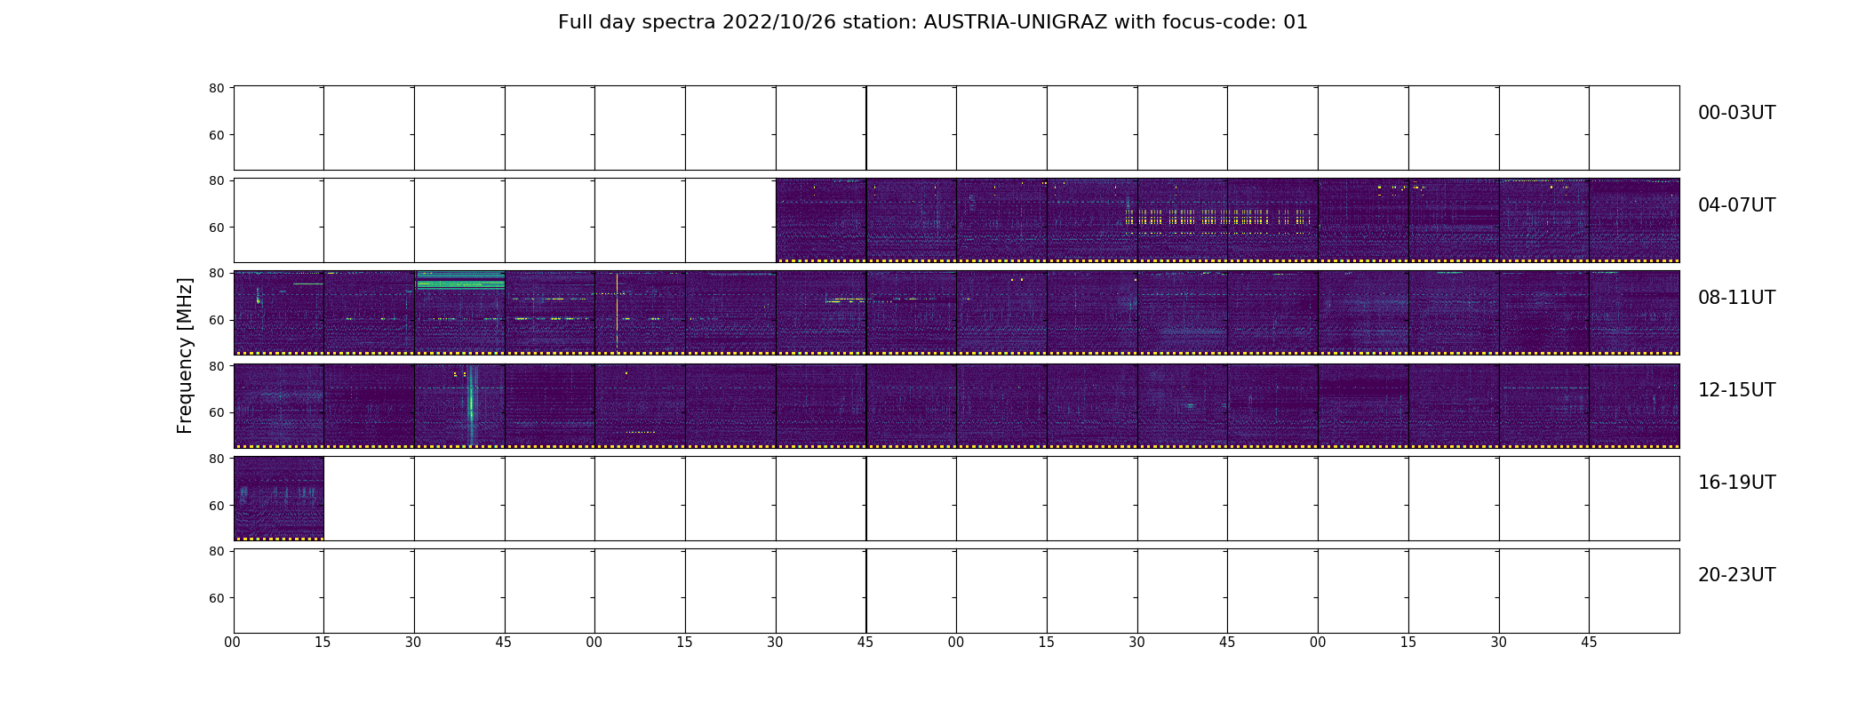
Task: Select the '12-15UT' row label
Action: pyautogui.click(x=1736, y=390)
